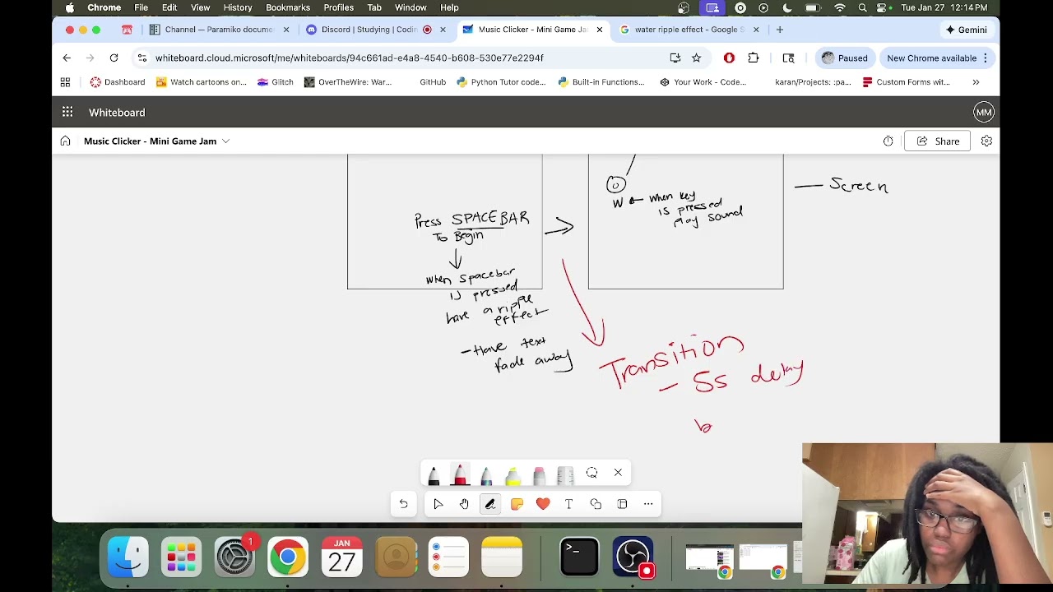Open a new Chrome tab
Image resolution: width=1053 pixels, height=592 pixels.
pyautogui.click(x=780, y=30)
